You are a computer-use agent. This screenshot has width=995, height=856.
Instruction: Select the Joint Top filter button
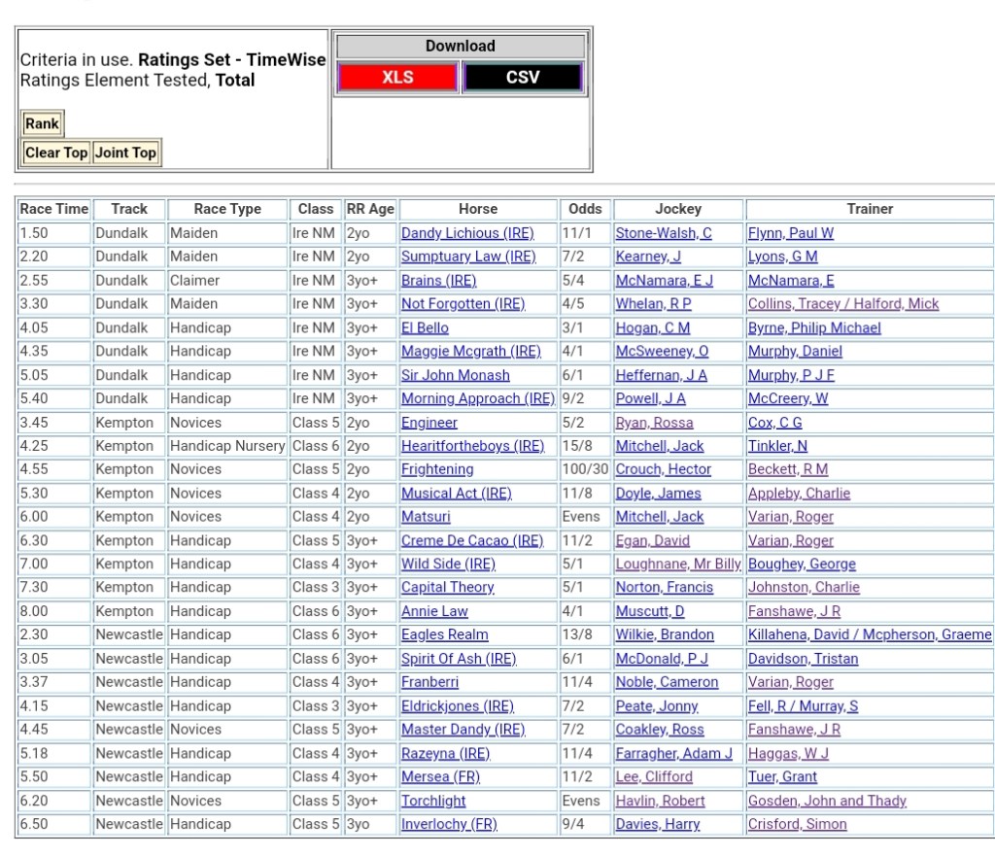point(125,153)
